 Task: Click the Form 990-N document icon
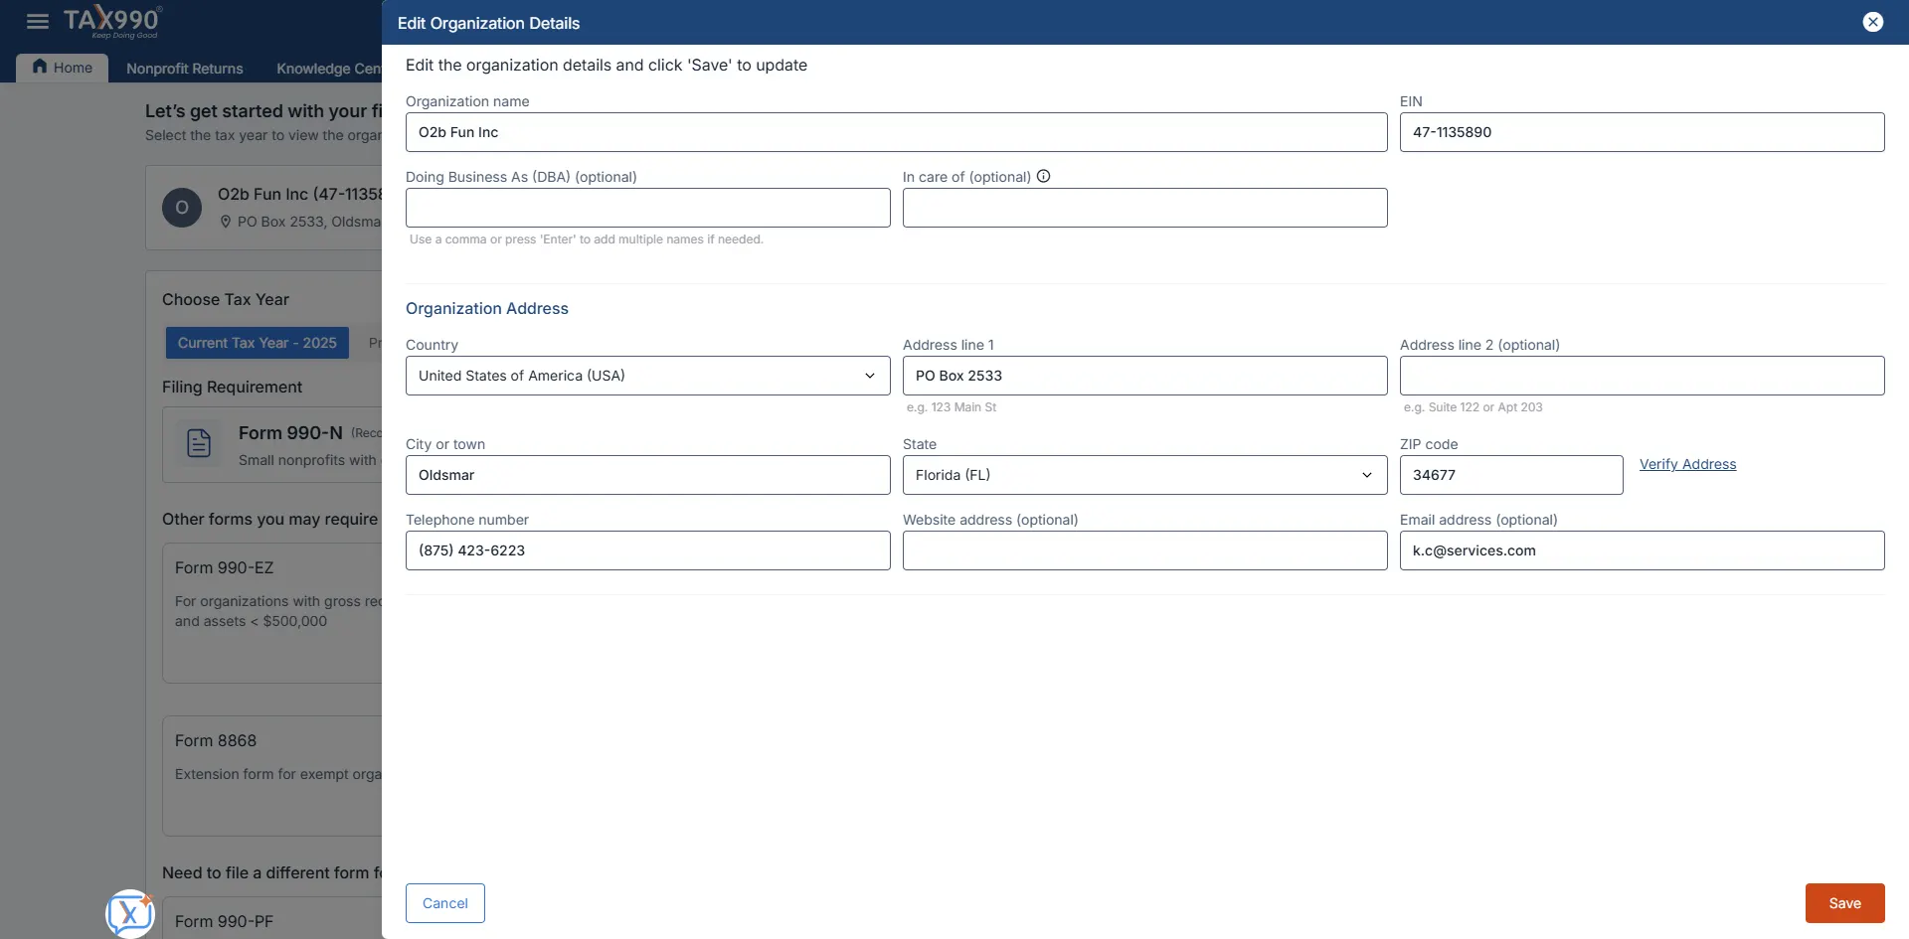[199, 443]
